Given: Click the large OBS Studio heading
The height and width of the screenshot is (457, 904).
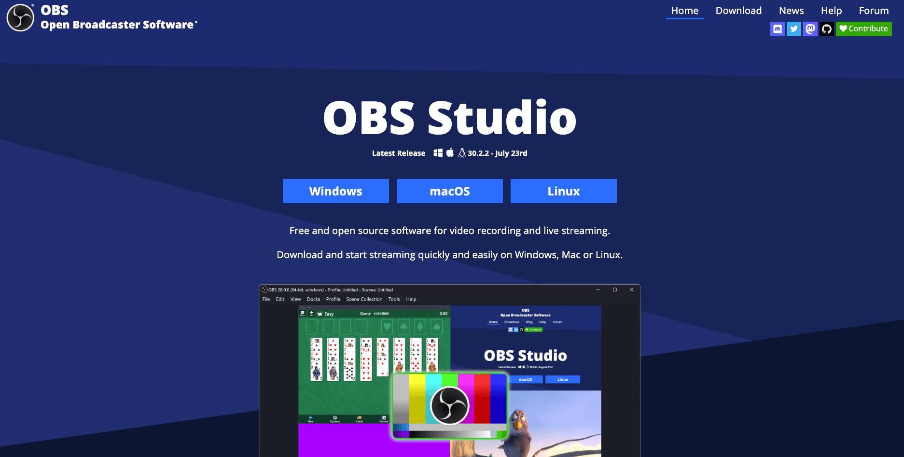Looking at the screenshot, I should click(450, 118).
